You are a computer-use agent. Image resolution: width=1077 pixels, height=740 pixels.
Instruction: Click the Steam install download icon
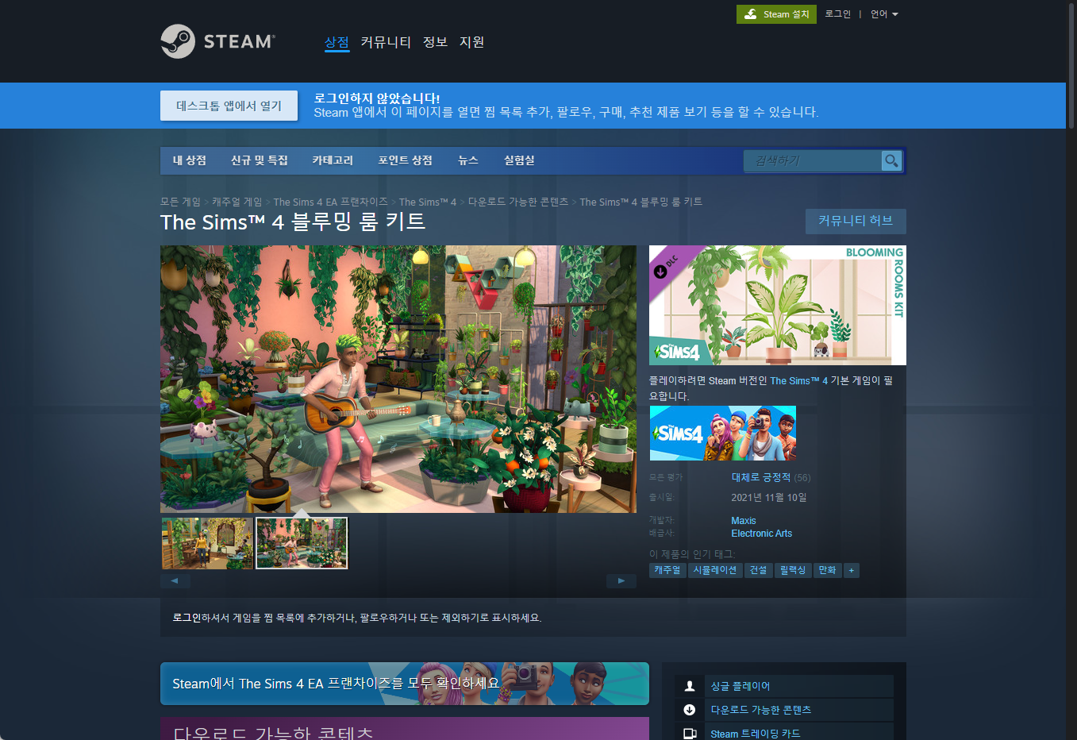(750, 14)
